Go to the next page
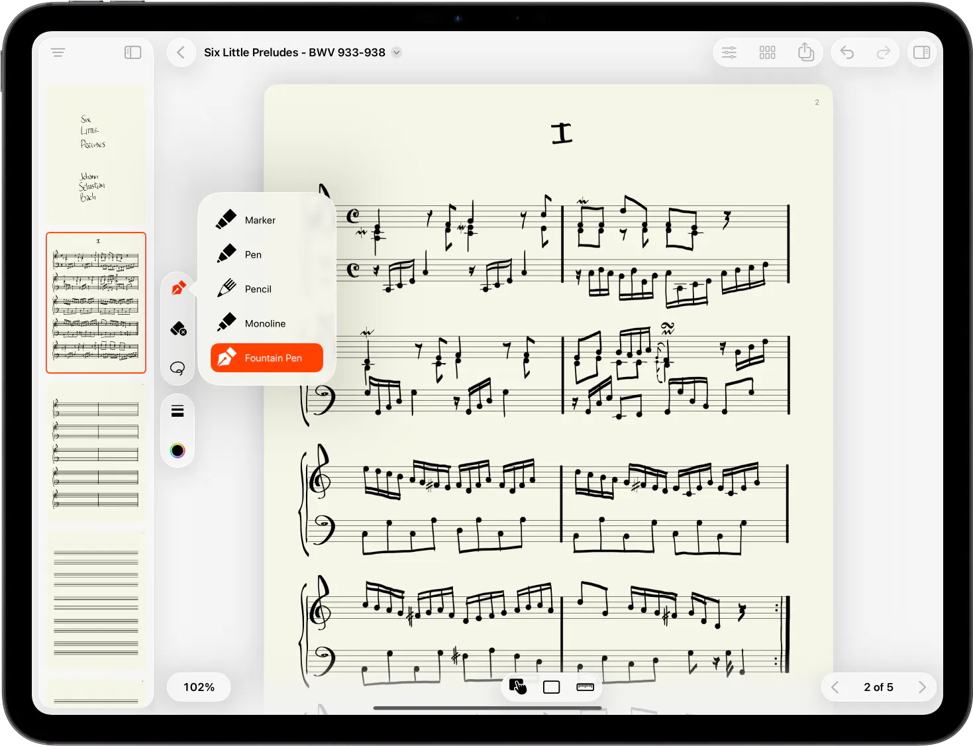 (922, 687)
